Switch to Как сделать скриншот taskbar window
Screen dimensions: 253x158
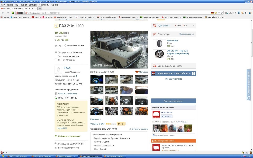tap(114, 156)
